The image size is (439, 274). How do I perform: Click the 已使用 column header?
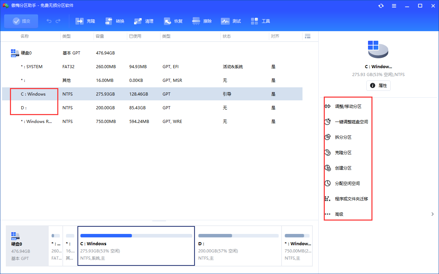coord(135,36)
